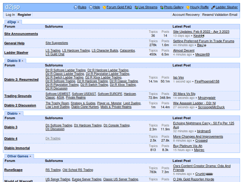This screenshot has width=243, height=182.
Task: Go to D2:R Softcore Ladder Trading subforum
Action: [x=65, y=70]
